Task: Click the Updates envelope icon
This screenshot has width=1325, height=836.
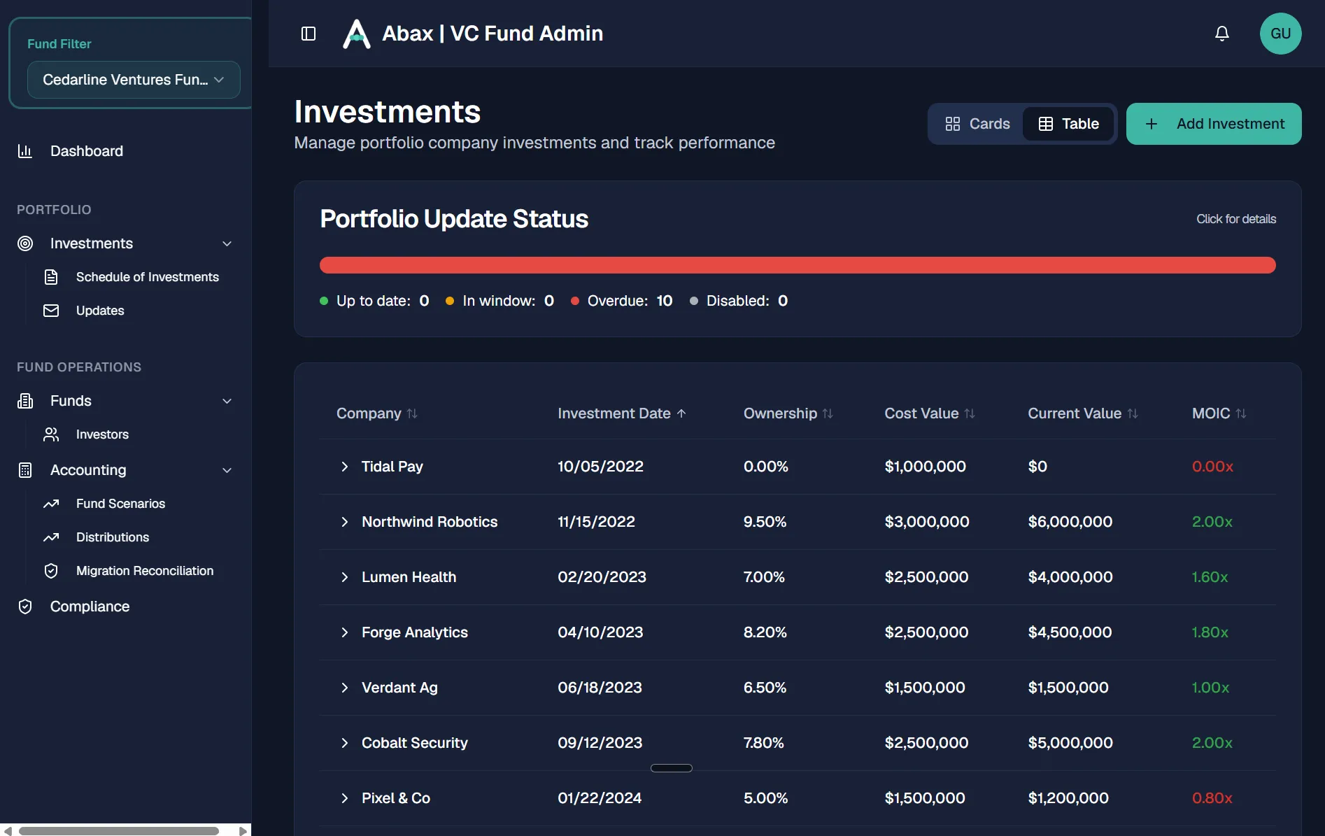Action: pos(51,311)
